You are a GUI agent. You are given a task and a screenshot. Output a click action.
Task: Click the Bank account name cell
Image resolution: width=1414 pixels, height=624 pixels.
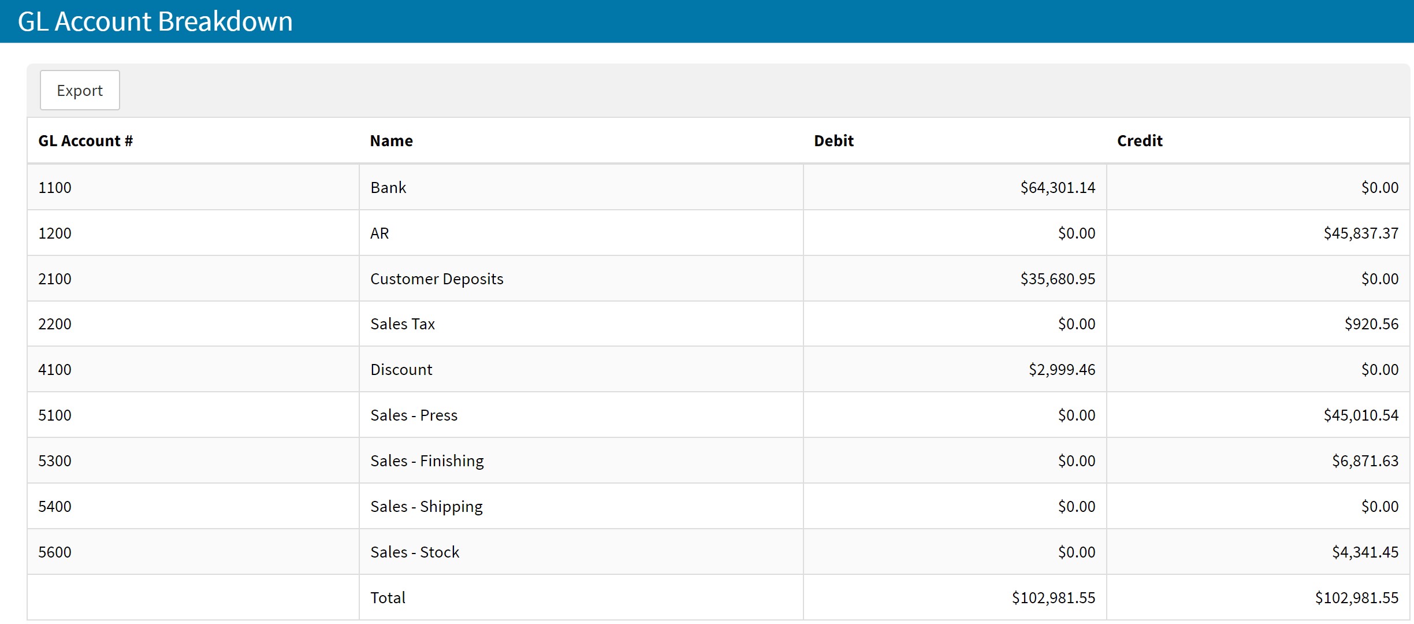388,188
